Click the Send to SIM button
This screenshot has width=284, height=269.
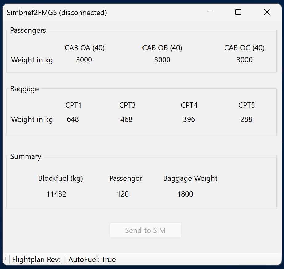pos(145,230)
